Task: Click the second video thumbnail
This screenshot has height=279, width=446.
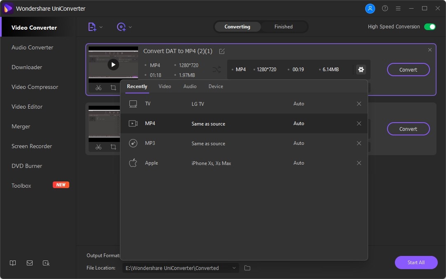Action: point(104,124)
